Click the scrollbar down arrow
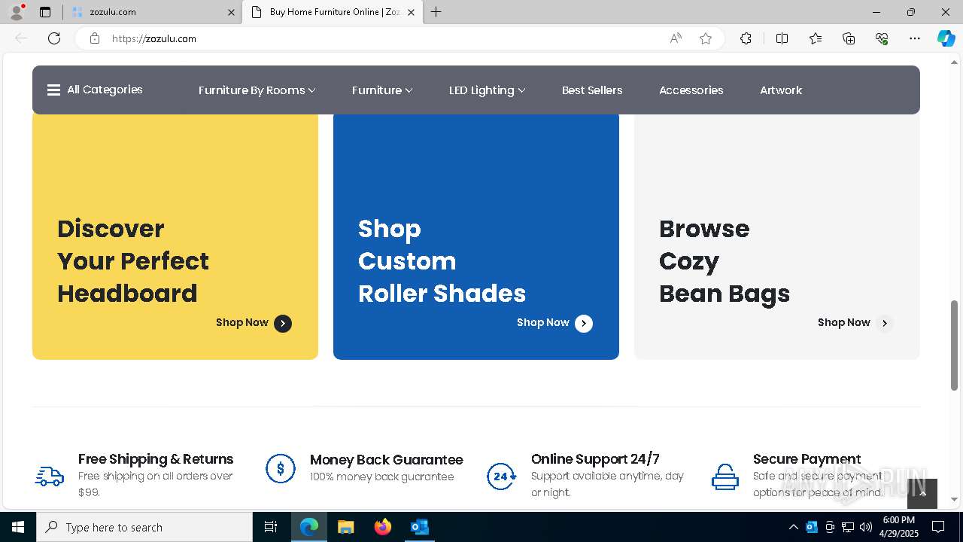The width and height of the screenshot is (963, 542). pyautogui.click(x=955, y=499)
